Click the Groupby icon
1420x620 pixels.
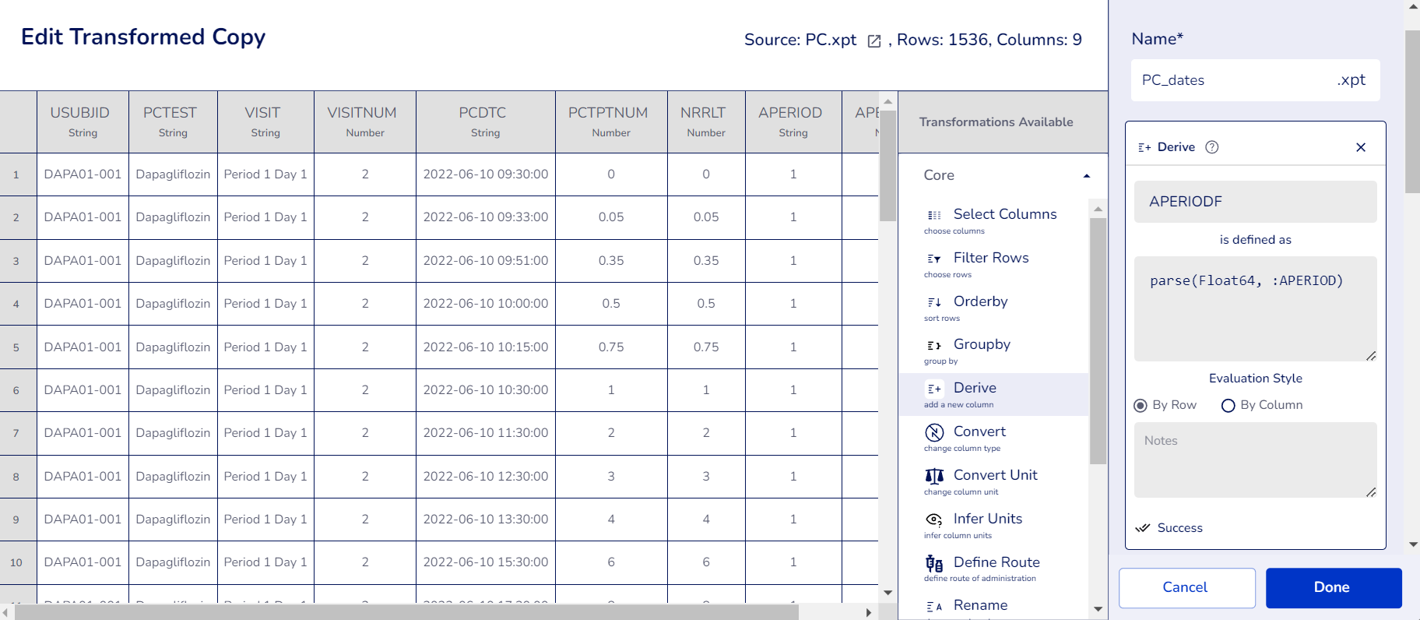934,345
